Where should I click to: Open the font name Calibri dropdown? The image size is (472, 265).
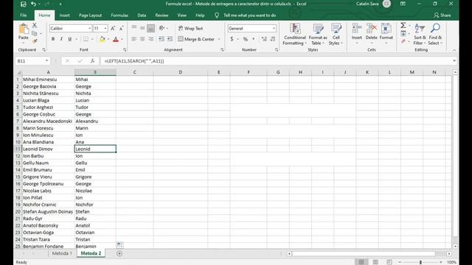pos(90,28)
